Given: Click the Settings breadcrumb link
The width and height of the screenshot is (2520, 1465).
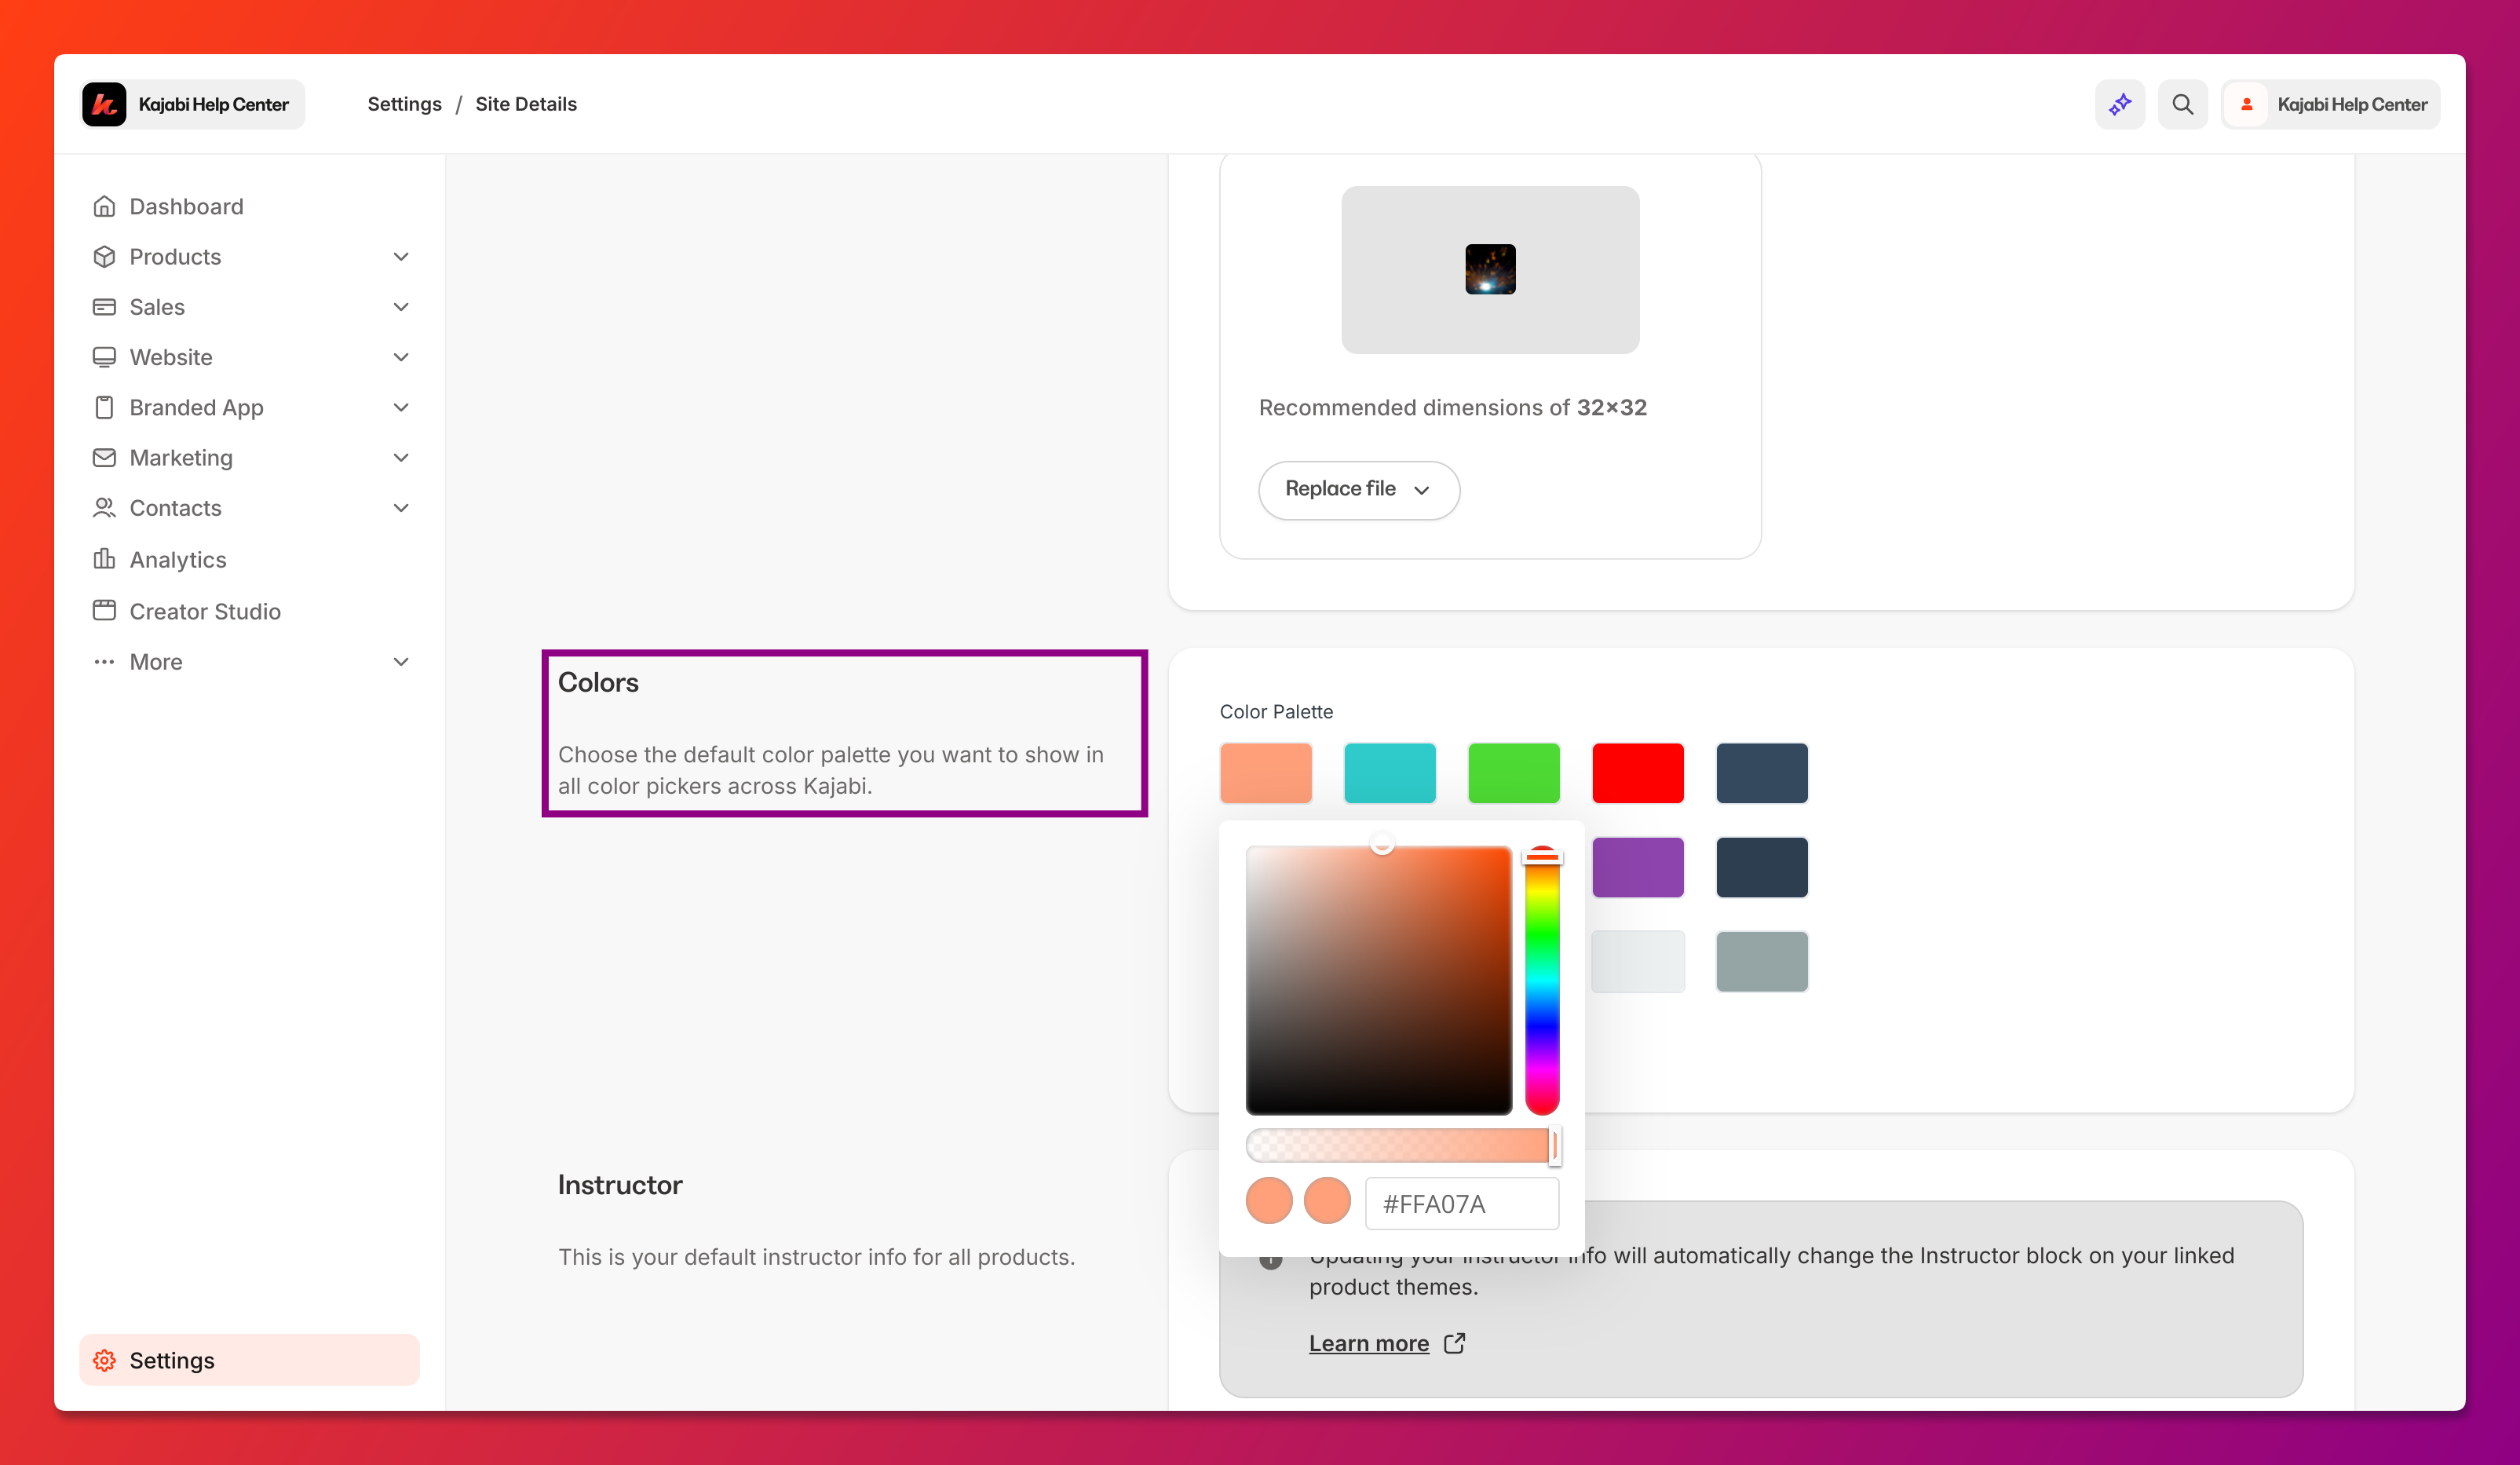Looking at the screenshot, I should (x=404, y=104).
